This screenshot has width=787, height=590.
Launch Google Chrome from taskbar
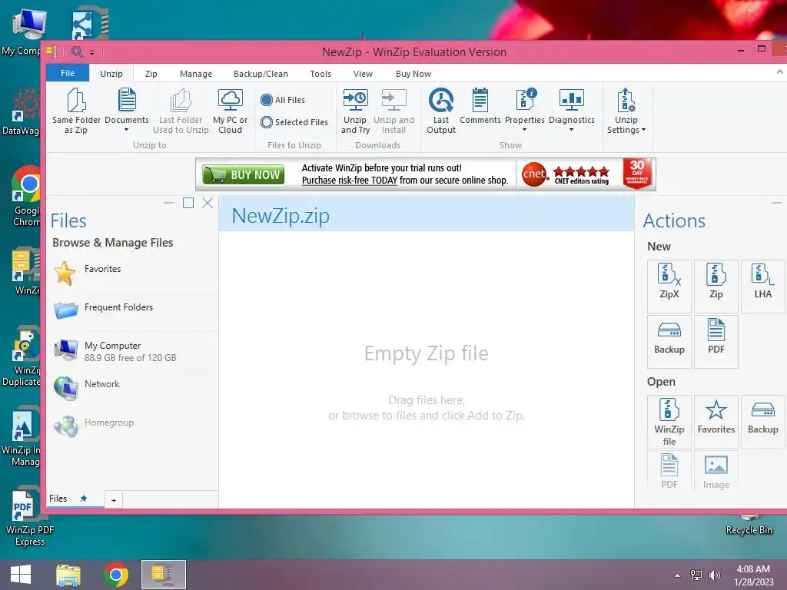[116, 575]
